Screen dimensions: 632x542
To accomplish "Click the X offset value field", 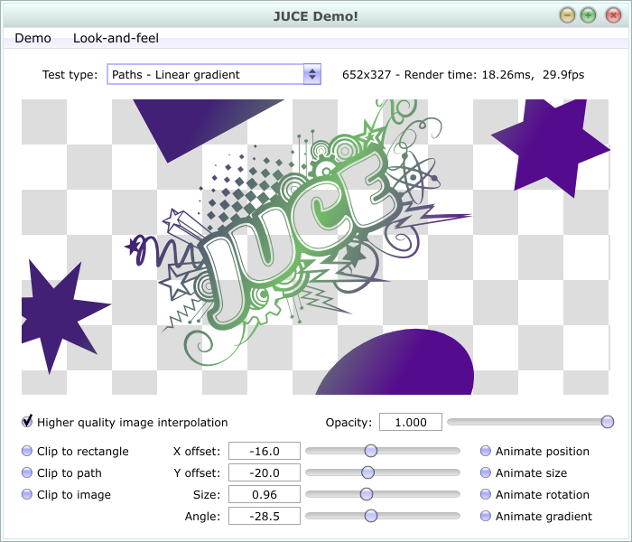I will [x=265, y=452].
